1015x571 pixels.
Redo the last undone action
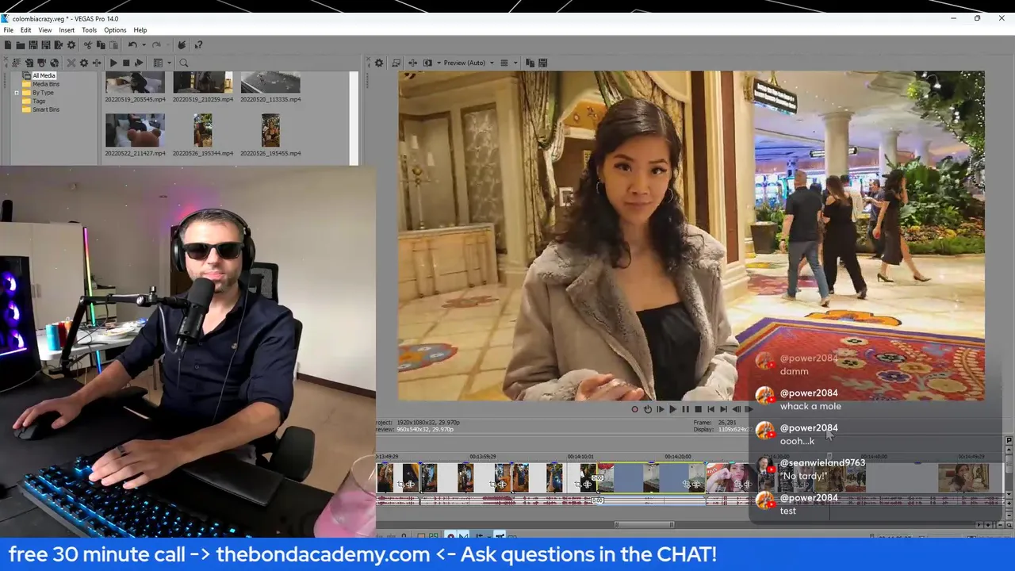[x=156, y=45]
